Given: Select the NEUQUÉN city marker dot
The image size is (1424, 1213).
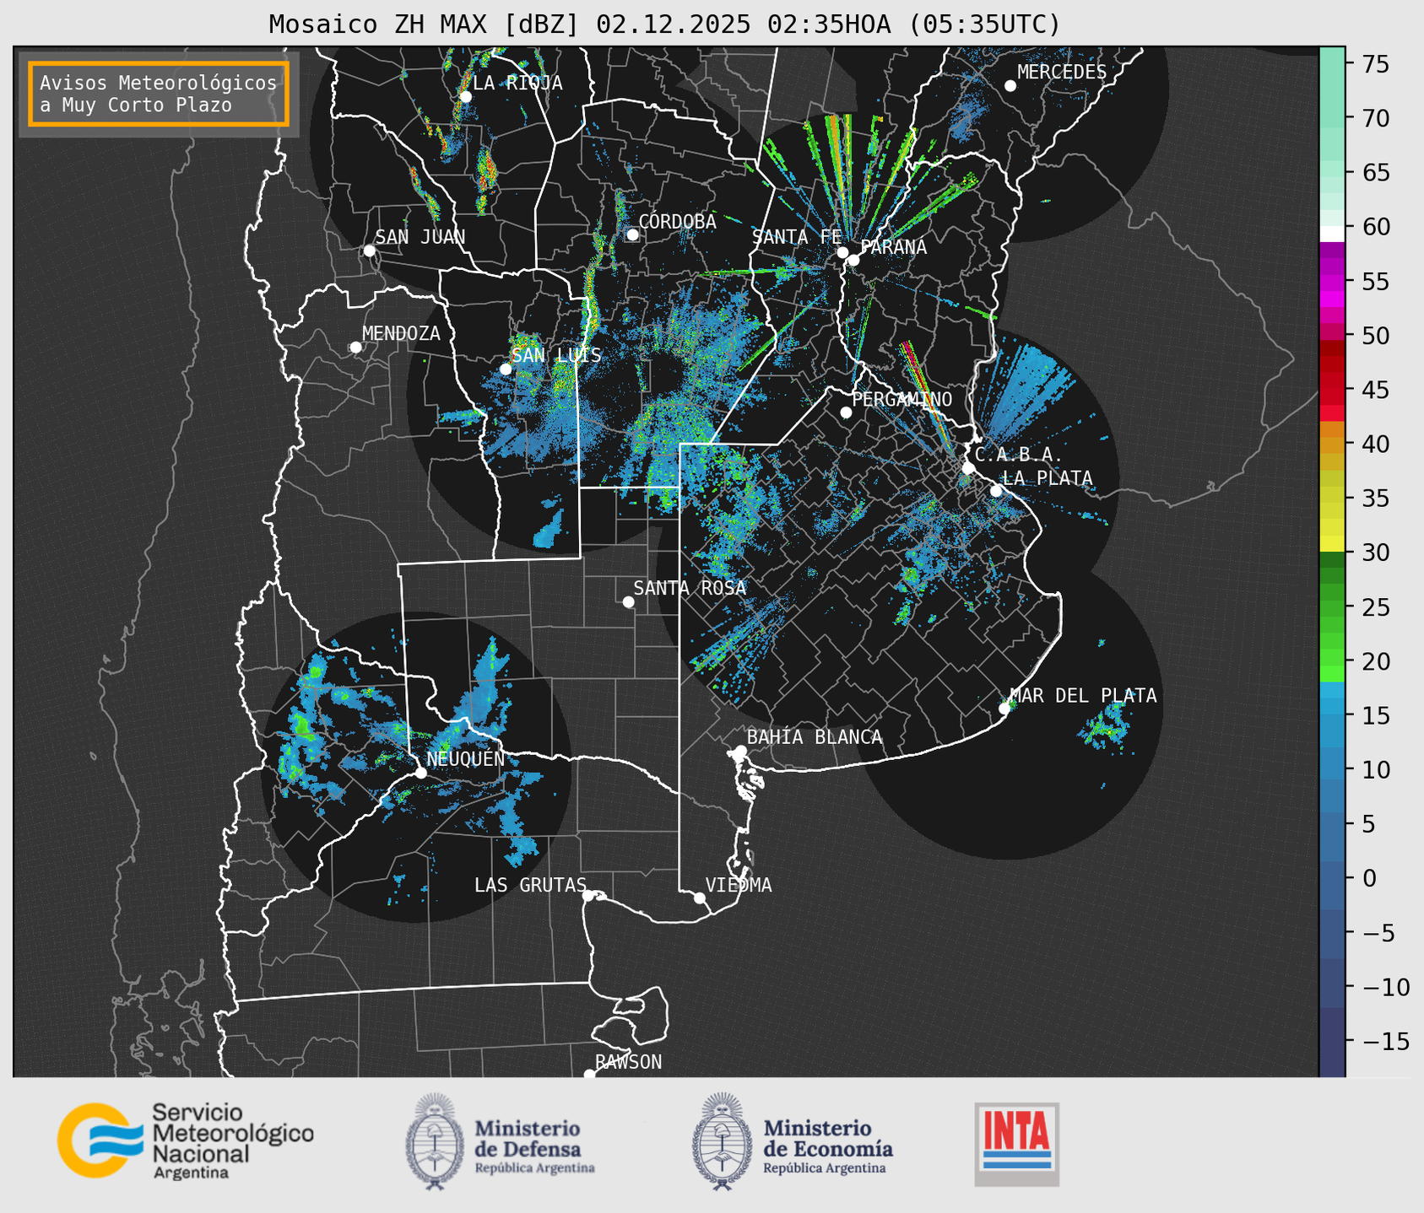Looking at the screenshot, I should click(420, 772).
